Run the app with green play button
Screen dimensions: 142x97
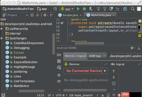point(78,9)
